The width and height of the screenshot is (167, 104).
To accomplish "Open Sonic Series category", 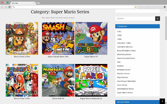I will (x=122, y=85).
